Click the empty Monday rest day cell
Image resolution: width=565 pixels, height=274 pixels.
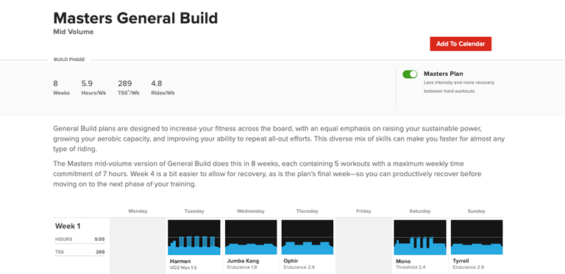tap(138, 246)
